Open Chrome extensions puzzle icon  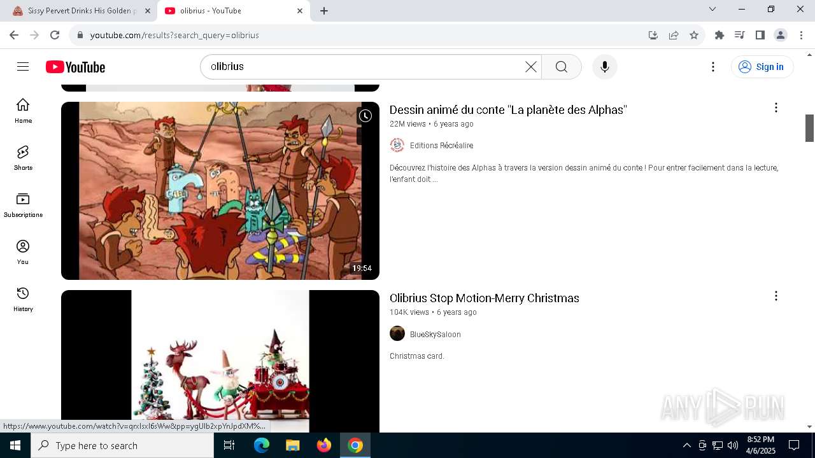point(719,35)
